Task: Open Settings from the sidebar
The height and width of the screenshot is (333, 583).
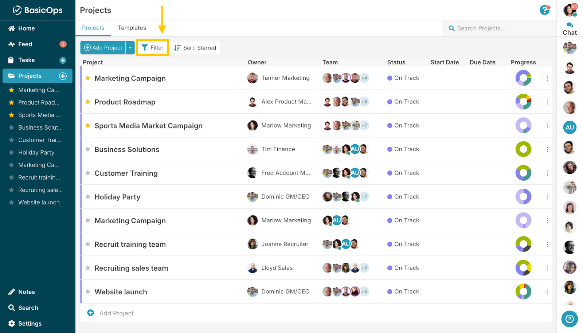Action: tap(29, 323)
